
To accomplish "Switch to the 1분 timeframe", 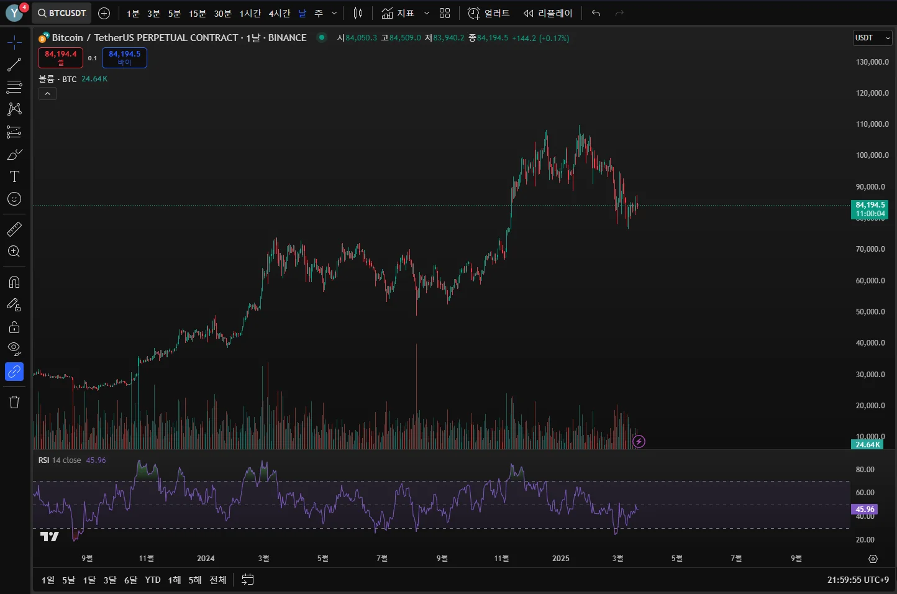I will tap(133, 13).
